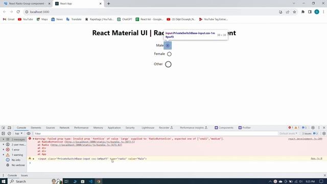Open the React Profiler tab

[x=244, y=128]
